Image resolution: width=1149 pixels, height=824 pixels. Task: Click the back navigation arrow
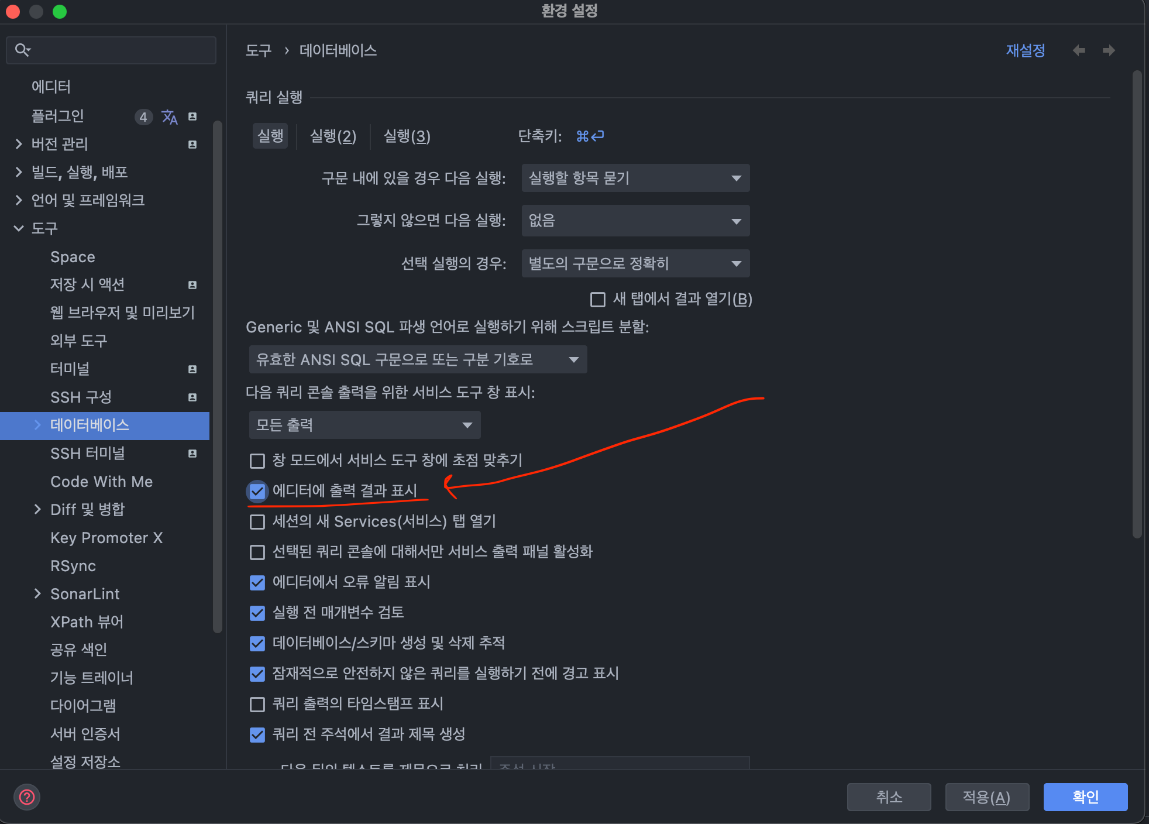point(1079,50)
